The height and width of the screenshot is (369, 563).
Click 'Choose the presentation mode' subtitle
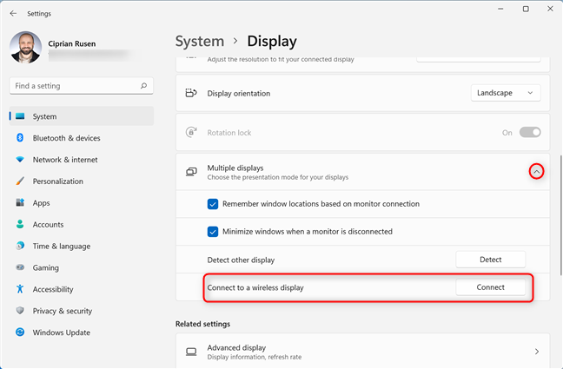[x=277, y=177]
